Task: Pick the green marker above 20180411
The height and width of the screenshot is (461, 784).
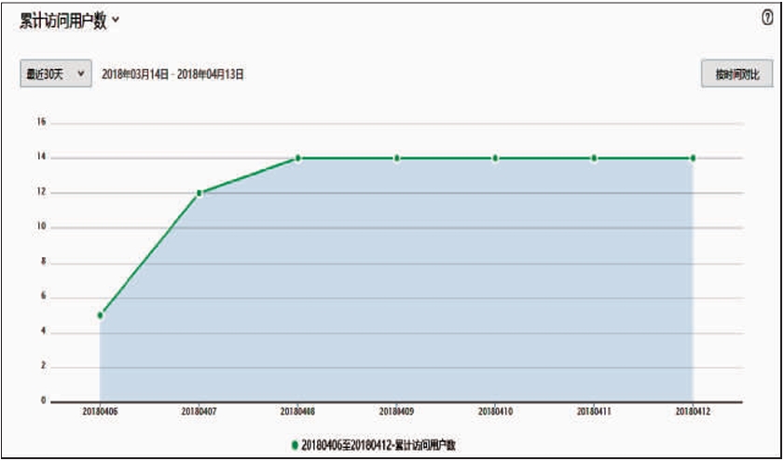Action: tap(594, 158)
